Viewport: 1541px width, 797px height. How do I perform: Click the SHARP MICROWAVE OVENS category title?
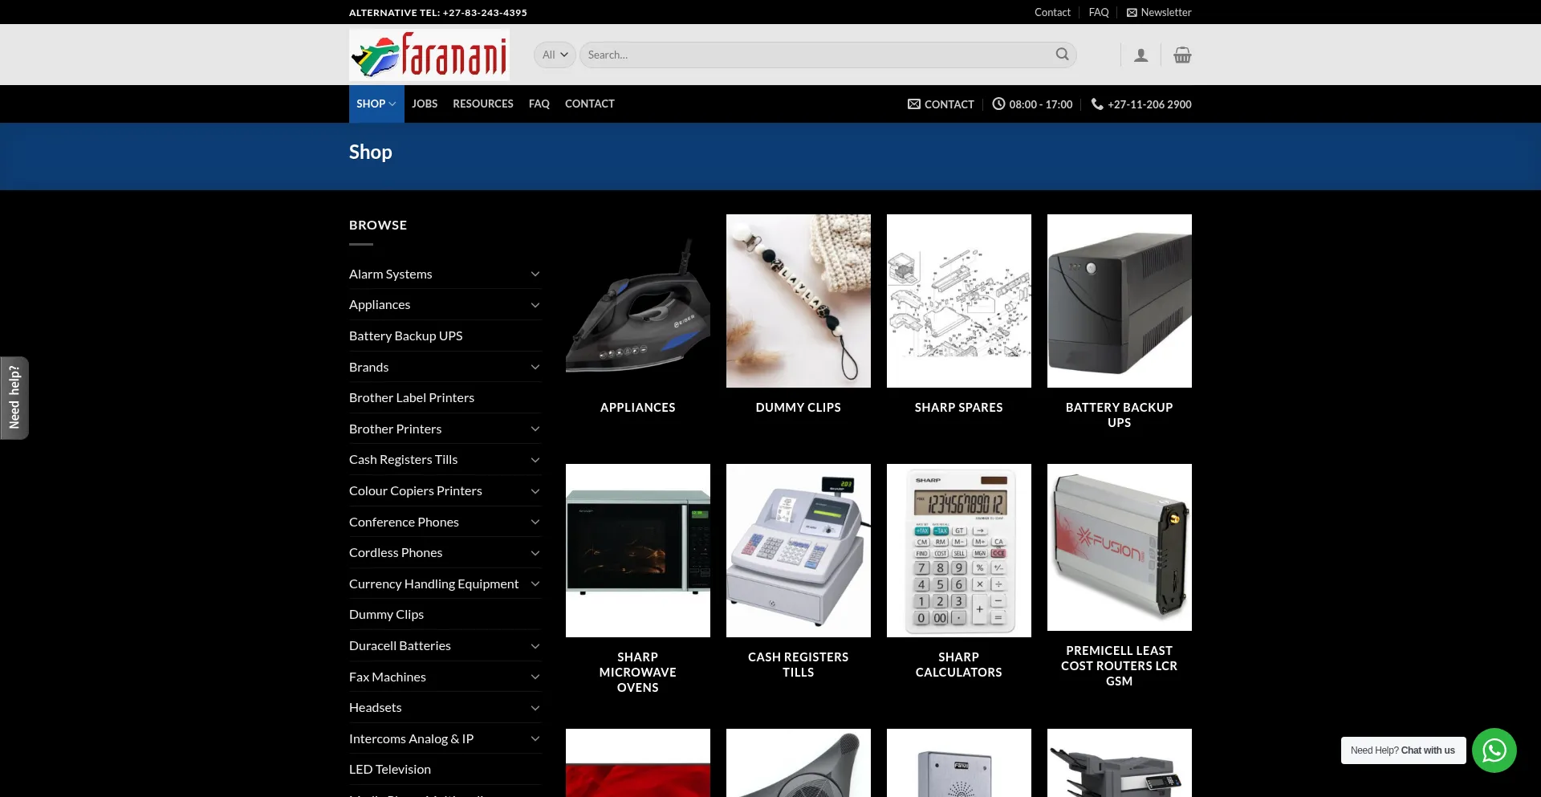coord(638,673)
